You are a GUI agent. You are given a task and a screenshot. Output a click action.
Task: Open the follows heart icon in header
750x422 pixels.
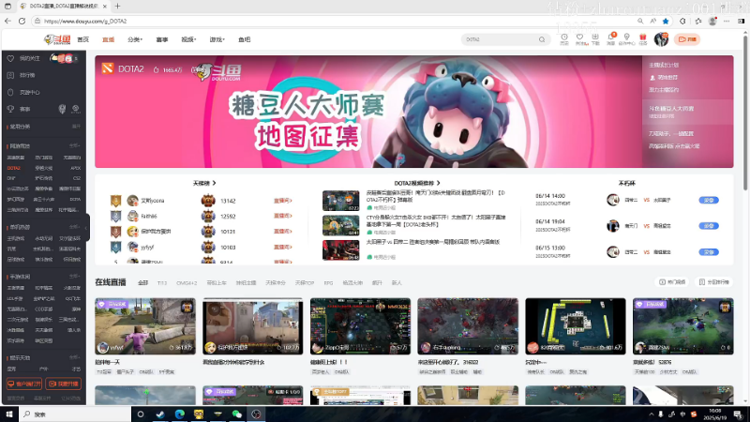click(x=580, y=39)
